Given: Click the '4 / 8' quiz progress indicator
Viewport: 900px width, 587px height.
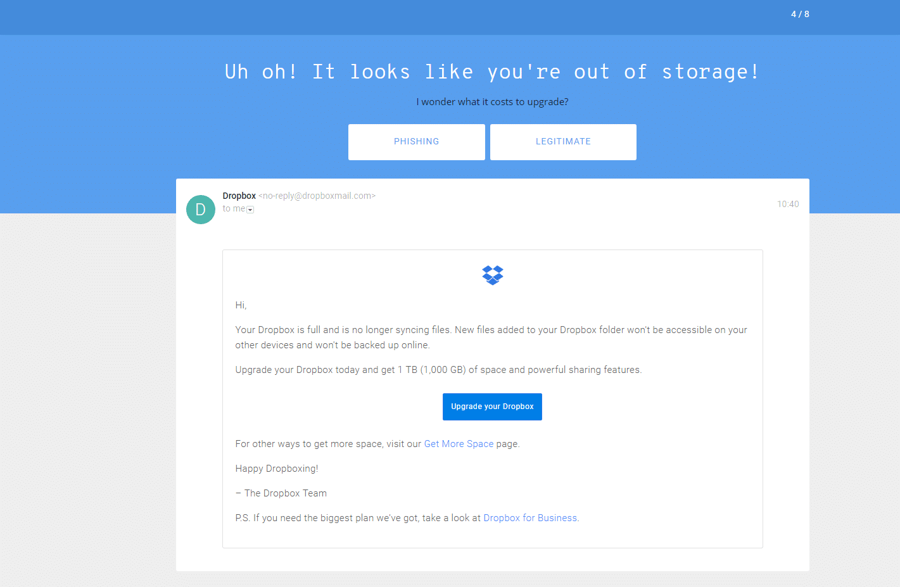Looking at the screenshot, I should (800, 13).
